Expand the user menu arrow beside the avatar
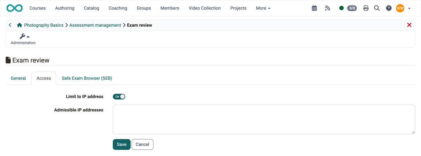Screen dimensions: 421x156 (x=409, y=8)
